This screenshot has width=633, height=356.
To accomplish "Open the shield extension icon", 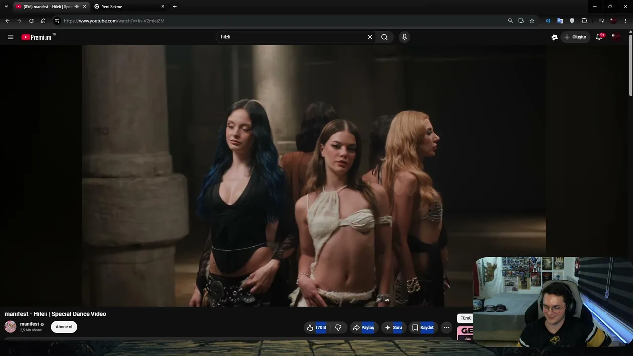I will click(x=572, y=21).
